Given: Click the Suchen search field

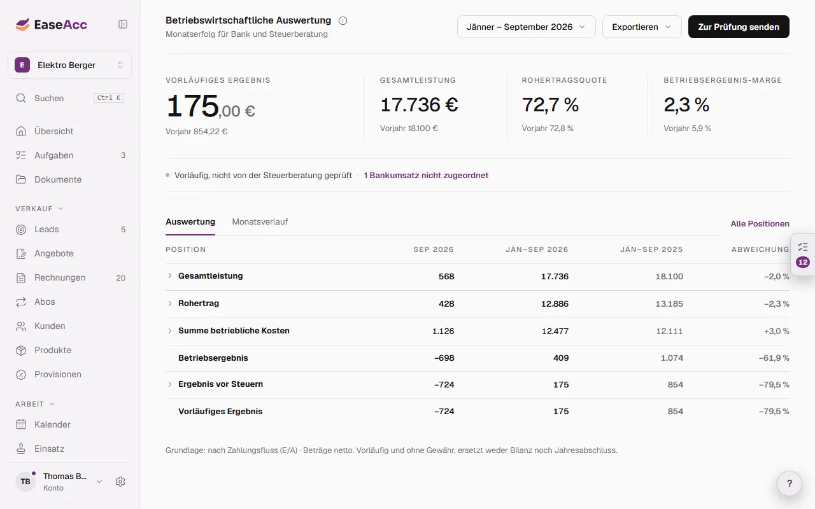Looking at the screenshot, I should click(x=70, y=98).
